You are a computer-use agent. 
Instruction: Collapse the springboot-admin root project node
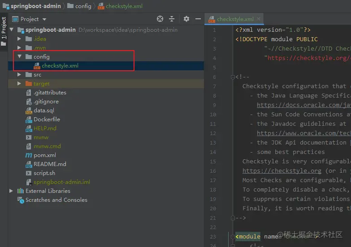pos(12,30)
